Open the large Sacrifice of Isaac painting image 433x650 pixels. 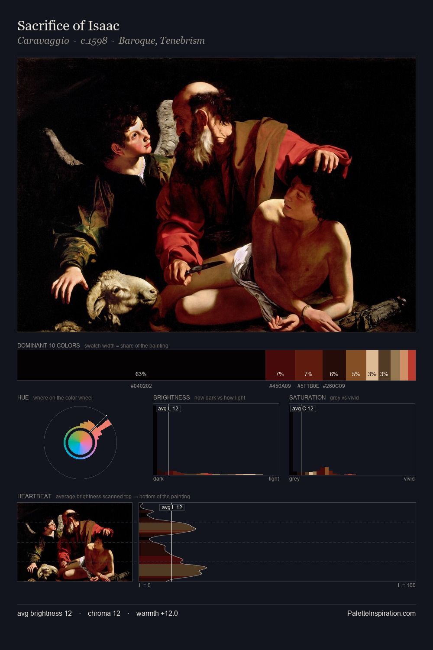click(216, 195)
